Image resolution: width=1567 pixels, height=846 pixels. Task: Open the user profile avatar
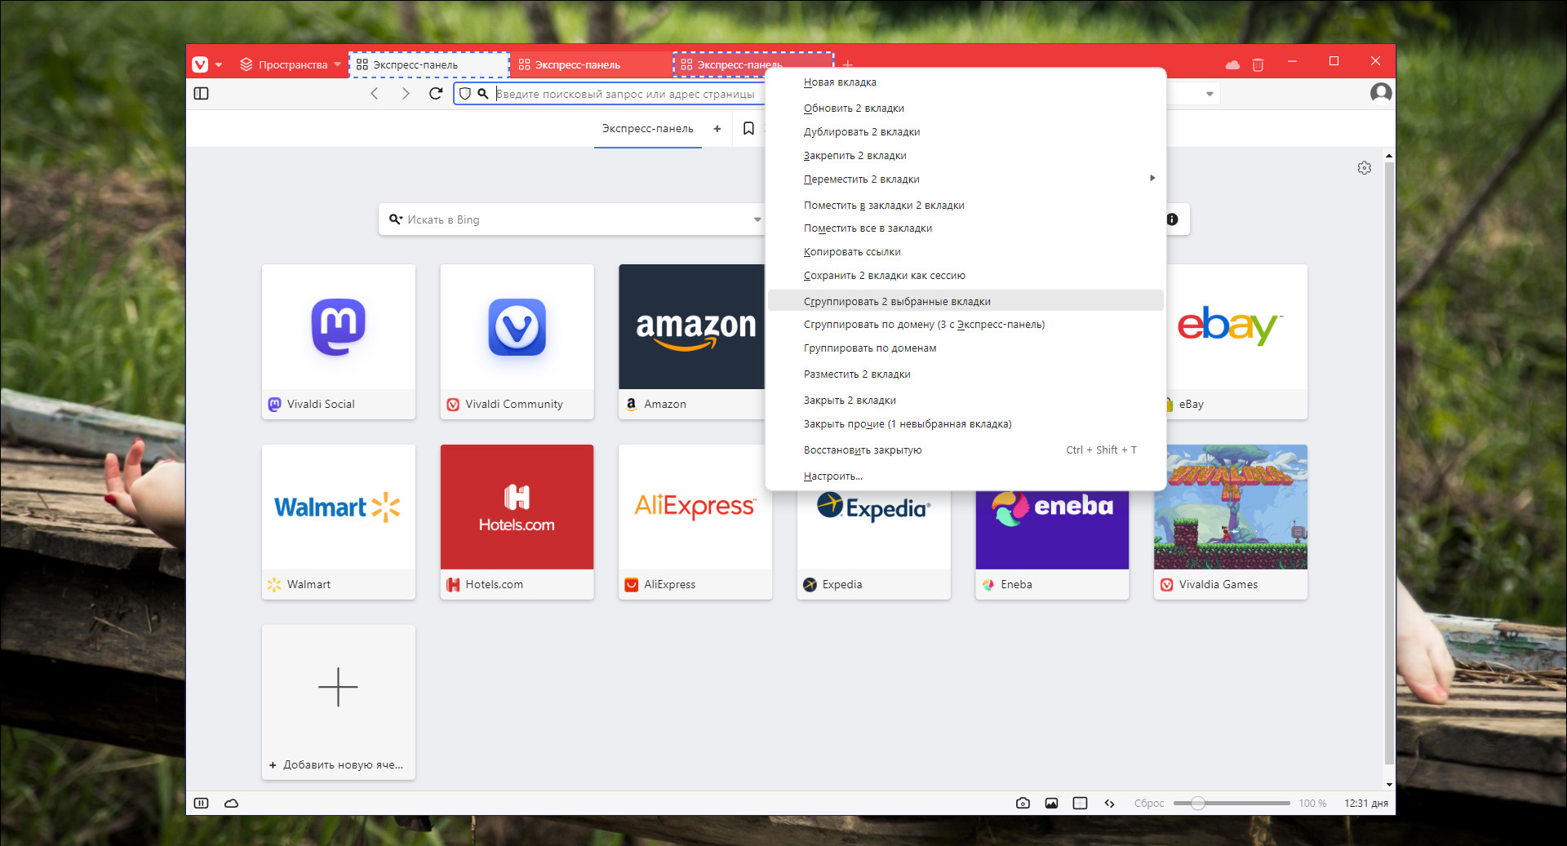tap(1381, 93)
